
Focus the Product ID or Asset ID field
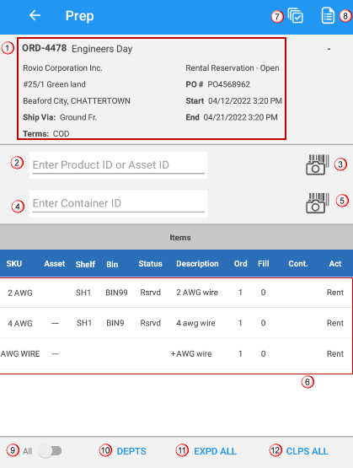coord(118,165)
